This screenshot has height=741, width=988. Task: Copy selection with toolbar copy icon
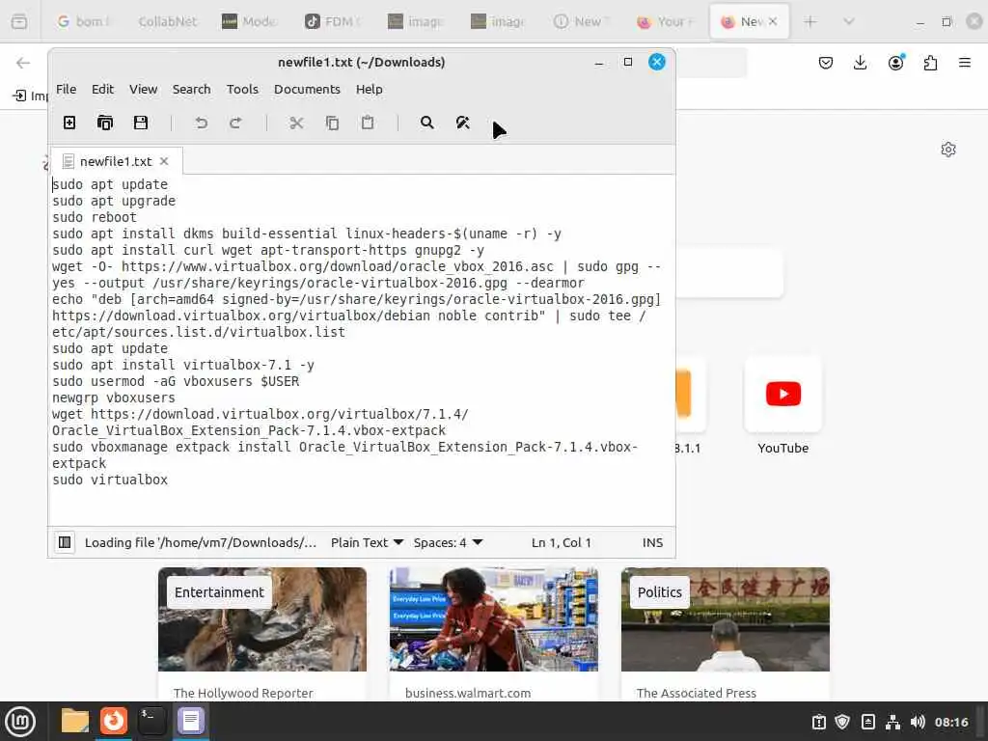(332, 123)
